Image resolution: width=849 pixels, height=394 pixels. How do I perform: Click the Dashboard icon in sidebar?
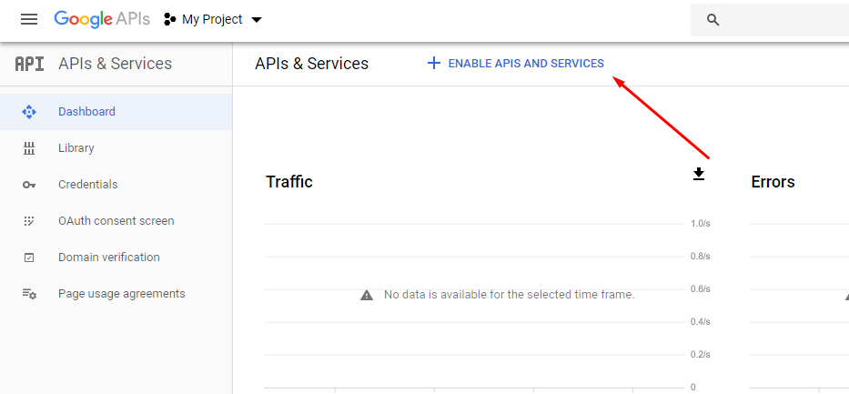(28, 112)
